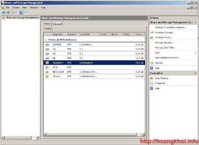Click the Help icon under Share and Storage Management actions

pos(152,68)
